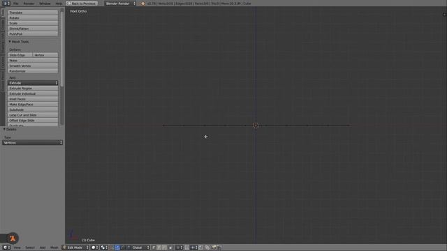Open the File menu
Image resolution: width=447 pixels, height=251 pixels.
[15, 3]
